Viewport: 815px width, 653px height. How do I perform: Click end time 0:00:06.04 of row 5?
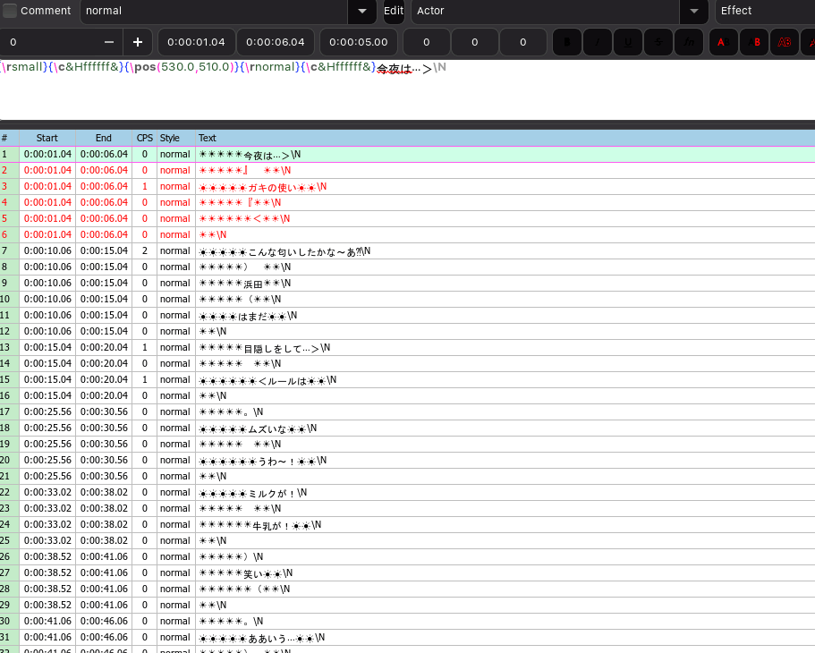click(104, 218)
